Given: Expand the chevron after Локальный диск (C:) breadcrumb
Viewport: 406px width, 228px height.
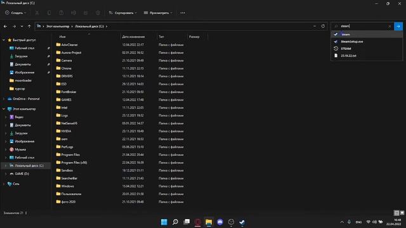Looking at the screenshot, I should pyautogui.click(x=107, y=27).
